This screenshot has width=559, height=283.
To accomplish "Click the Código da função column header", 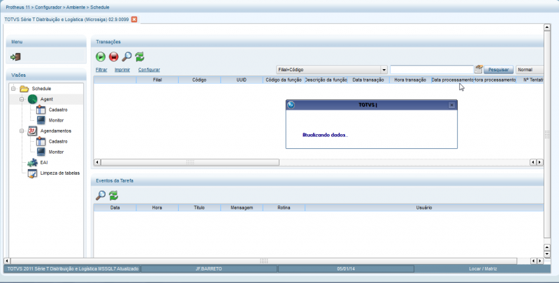I will click(284, 80).
